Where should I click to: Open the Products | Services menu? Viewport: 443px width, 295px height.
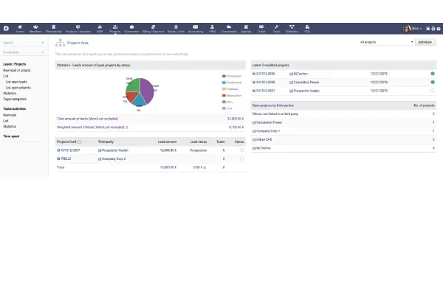click(x=78, y=29)
